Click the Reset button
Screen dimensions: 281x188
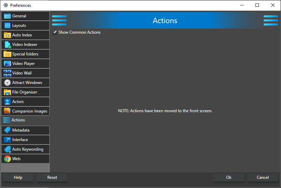click(x=52, y=177)
